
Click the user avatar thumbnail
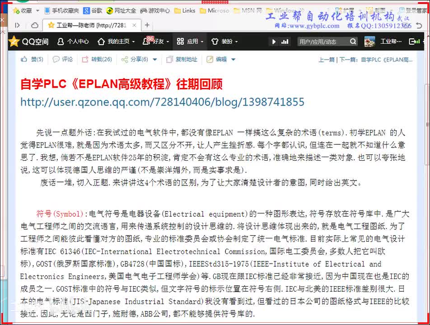369,42
